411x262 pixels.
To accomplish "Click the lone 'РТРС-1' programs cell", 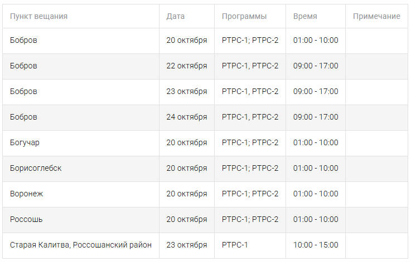I will pos(235,245).
